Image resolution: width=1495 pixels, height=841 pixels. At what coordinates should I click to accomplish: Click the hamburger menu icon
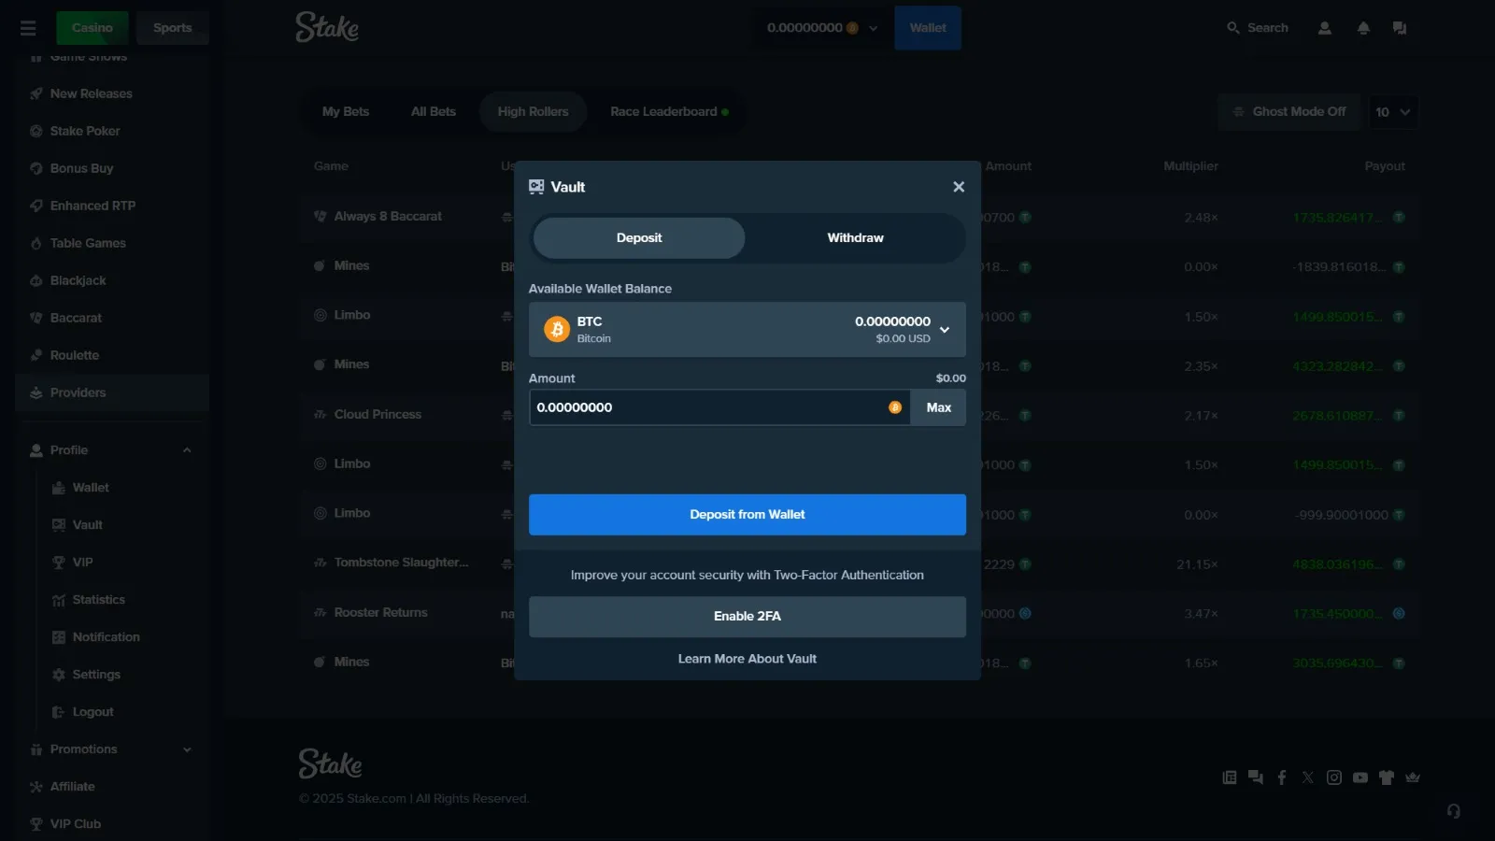click(28, 28)
